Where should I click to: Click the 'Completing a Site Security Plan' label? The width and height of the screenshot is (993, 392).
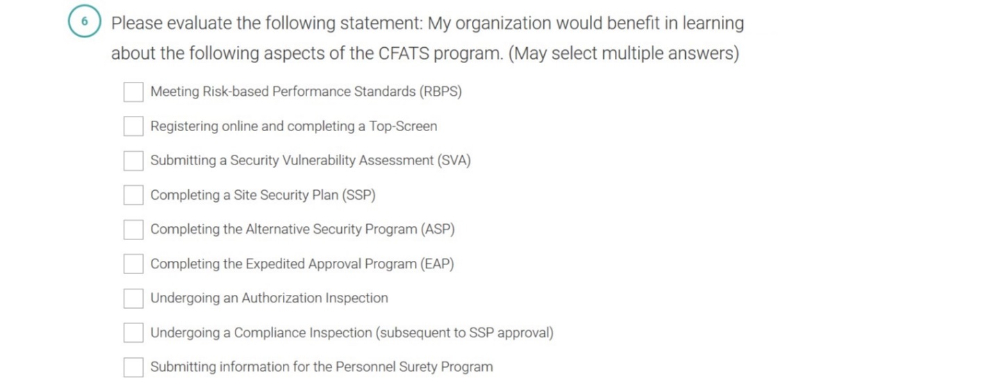point(263,195)
